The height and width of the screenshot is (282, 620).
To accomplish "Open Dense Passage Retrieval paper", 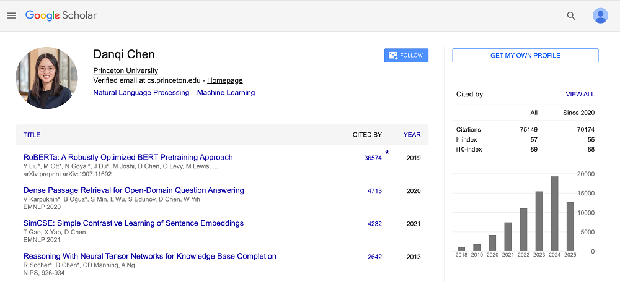I will pos(133,190).
